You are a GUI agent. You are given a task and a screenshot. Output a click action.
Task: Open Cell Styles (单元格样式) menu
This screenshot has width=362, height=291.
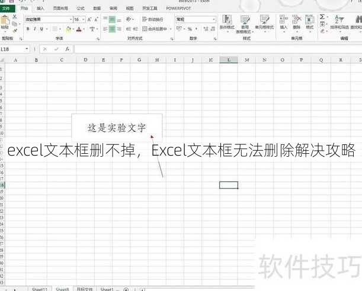click(x=264, y=23)
